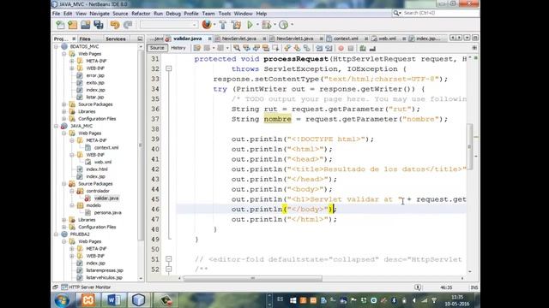
Task: Click the Firefox browser icon in the toolbar
Action: 207,25
